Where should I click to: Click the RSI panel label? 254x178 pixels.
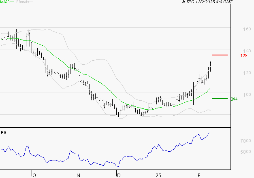click(4, 133)
